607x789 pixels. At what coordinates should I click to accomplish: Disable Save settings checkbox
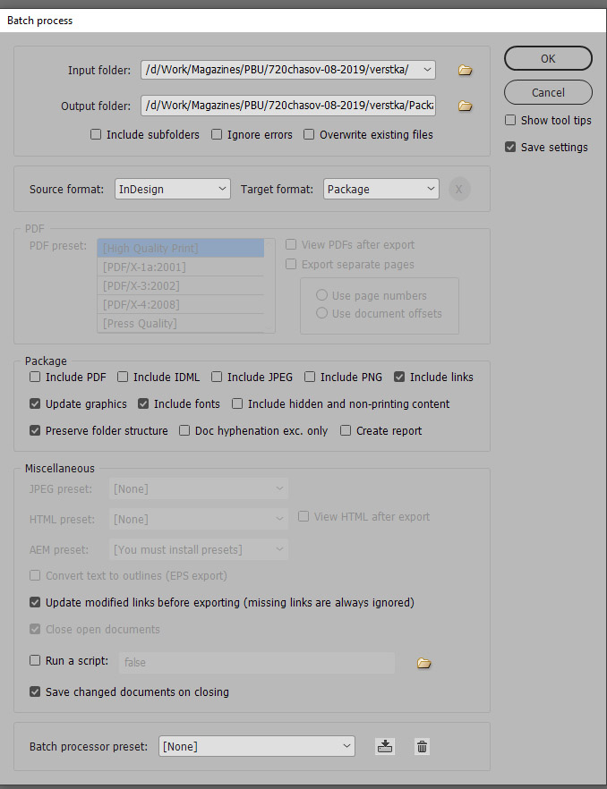pyautogui.click(x=510, y=147)
